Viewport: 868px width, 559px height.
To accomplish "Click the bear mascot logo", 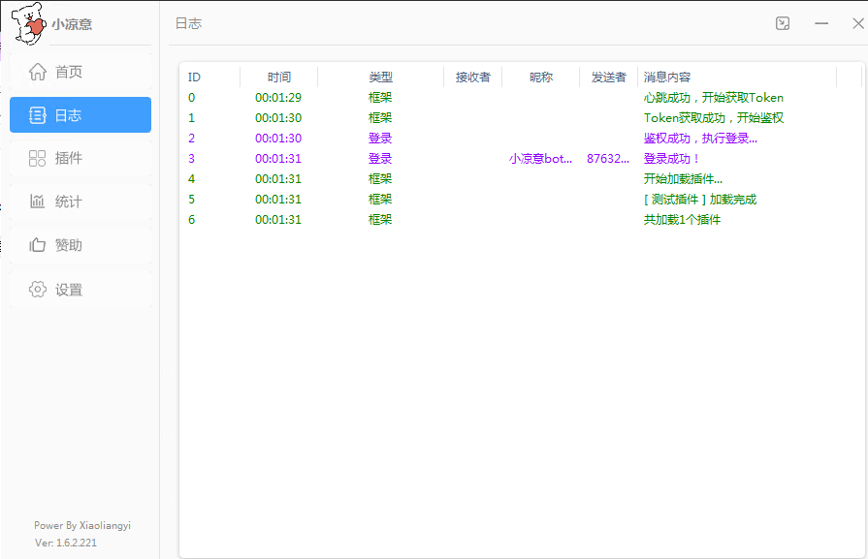I will 28,22.
